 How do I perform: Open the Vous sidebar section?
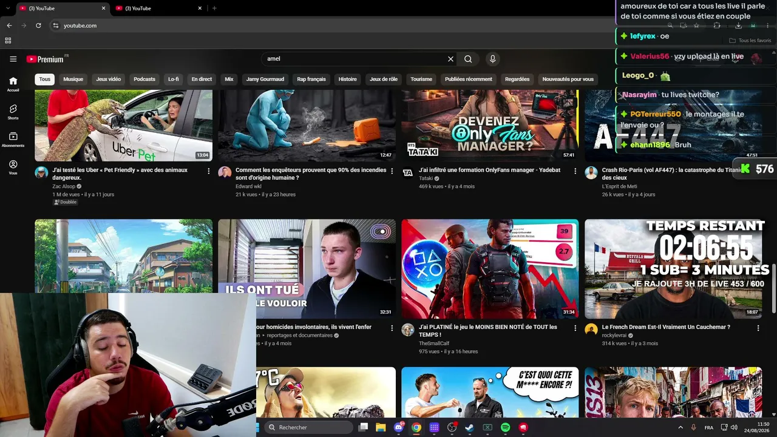point(13,167)
